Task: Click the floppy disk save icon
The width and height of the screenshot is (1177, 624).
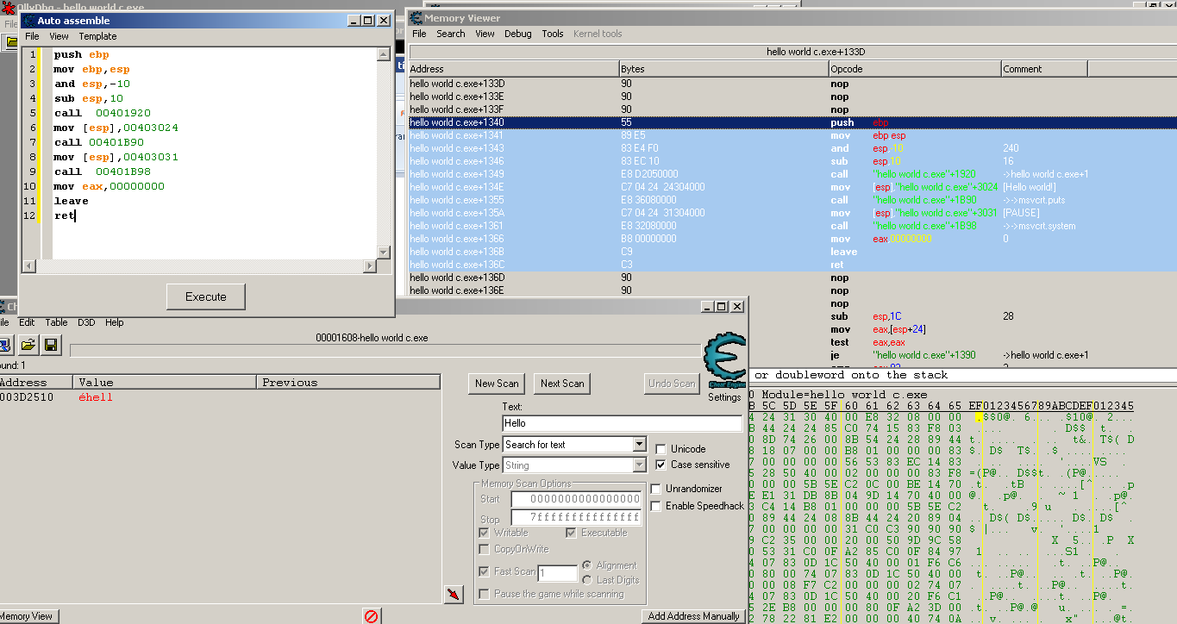Action: (x=50, y=345)
